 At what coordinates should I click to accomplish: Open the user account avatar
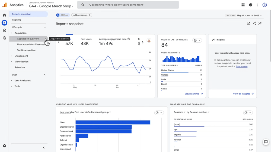[x=264, y=5]
